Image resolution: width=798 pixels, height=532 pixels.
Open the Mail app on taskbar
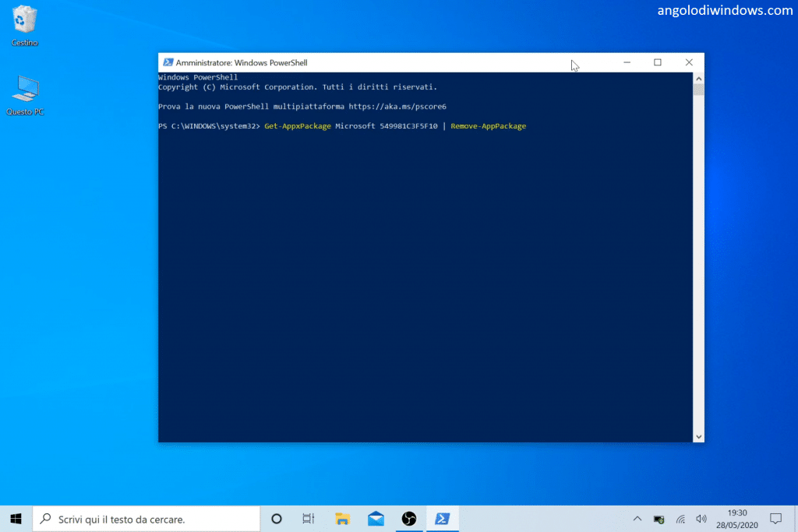pos(376,518)
